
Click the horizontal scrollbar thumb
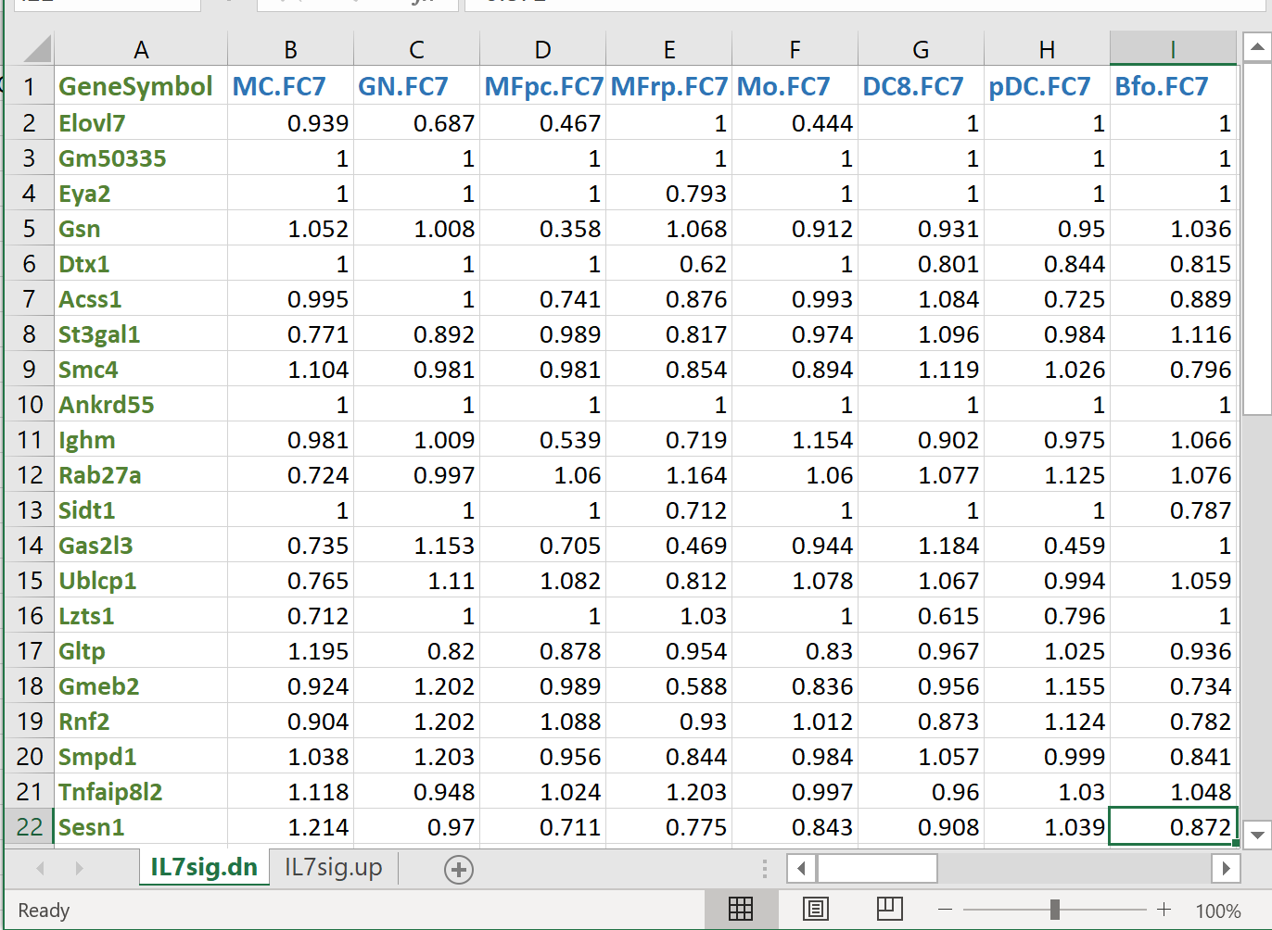877,869
